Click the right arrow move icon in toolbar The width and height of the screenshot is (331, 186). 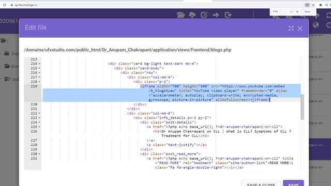[216, 15]
